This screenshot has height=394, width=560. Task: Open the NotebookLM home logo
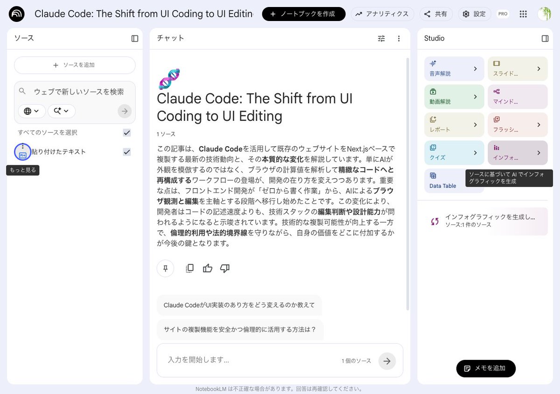(x=17, y=14)
